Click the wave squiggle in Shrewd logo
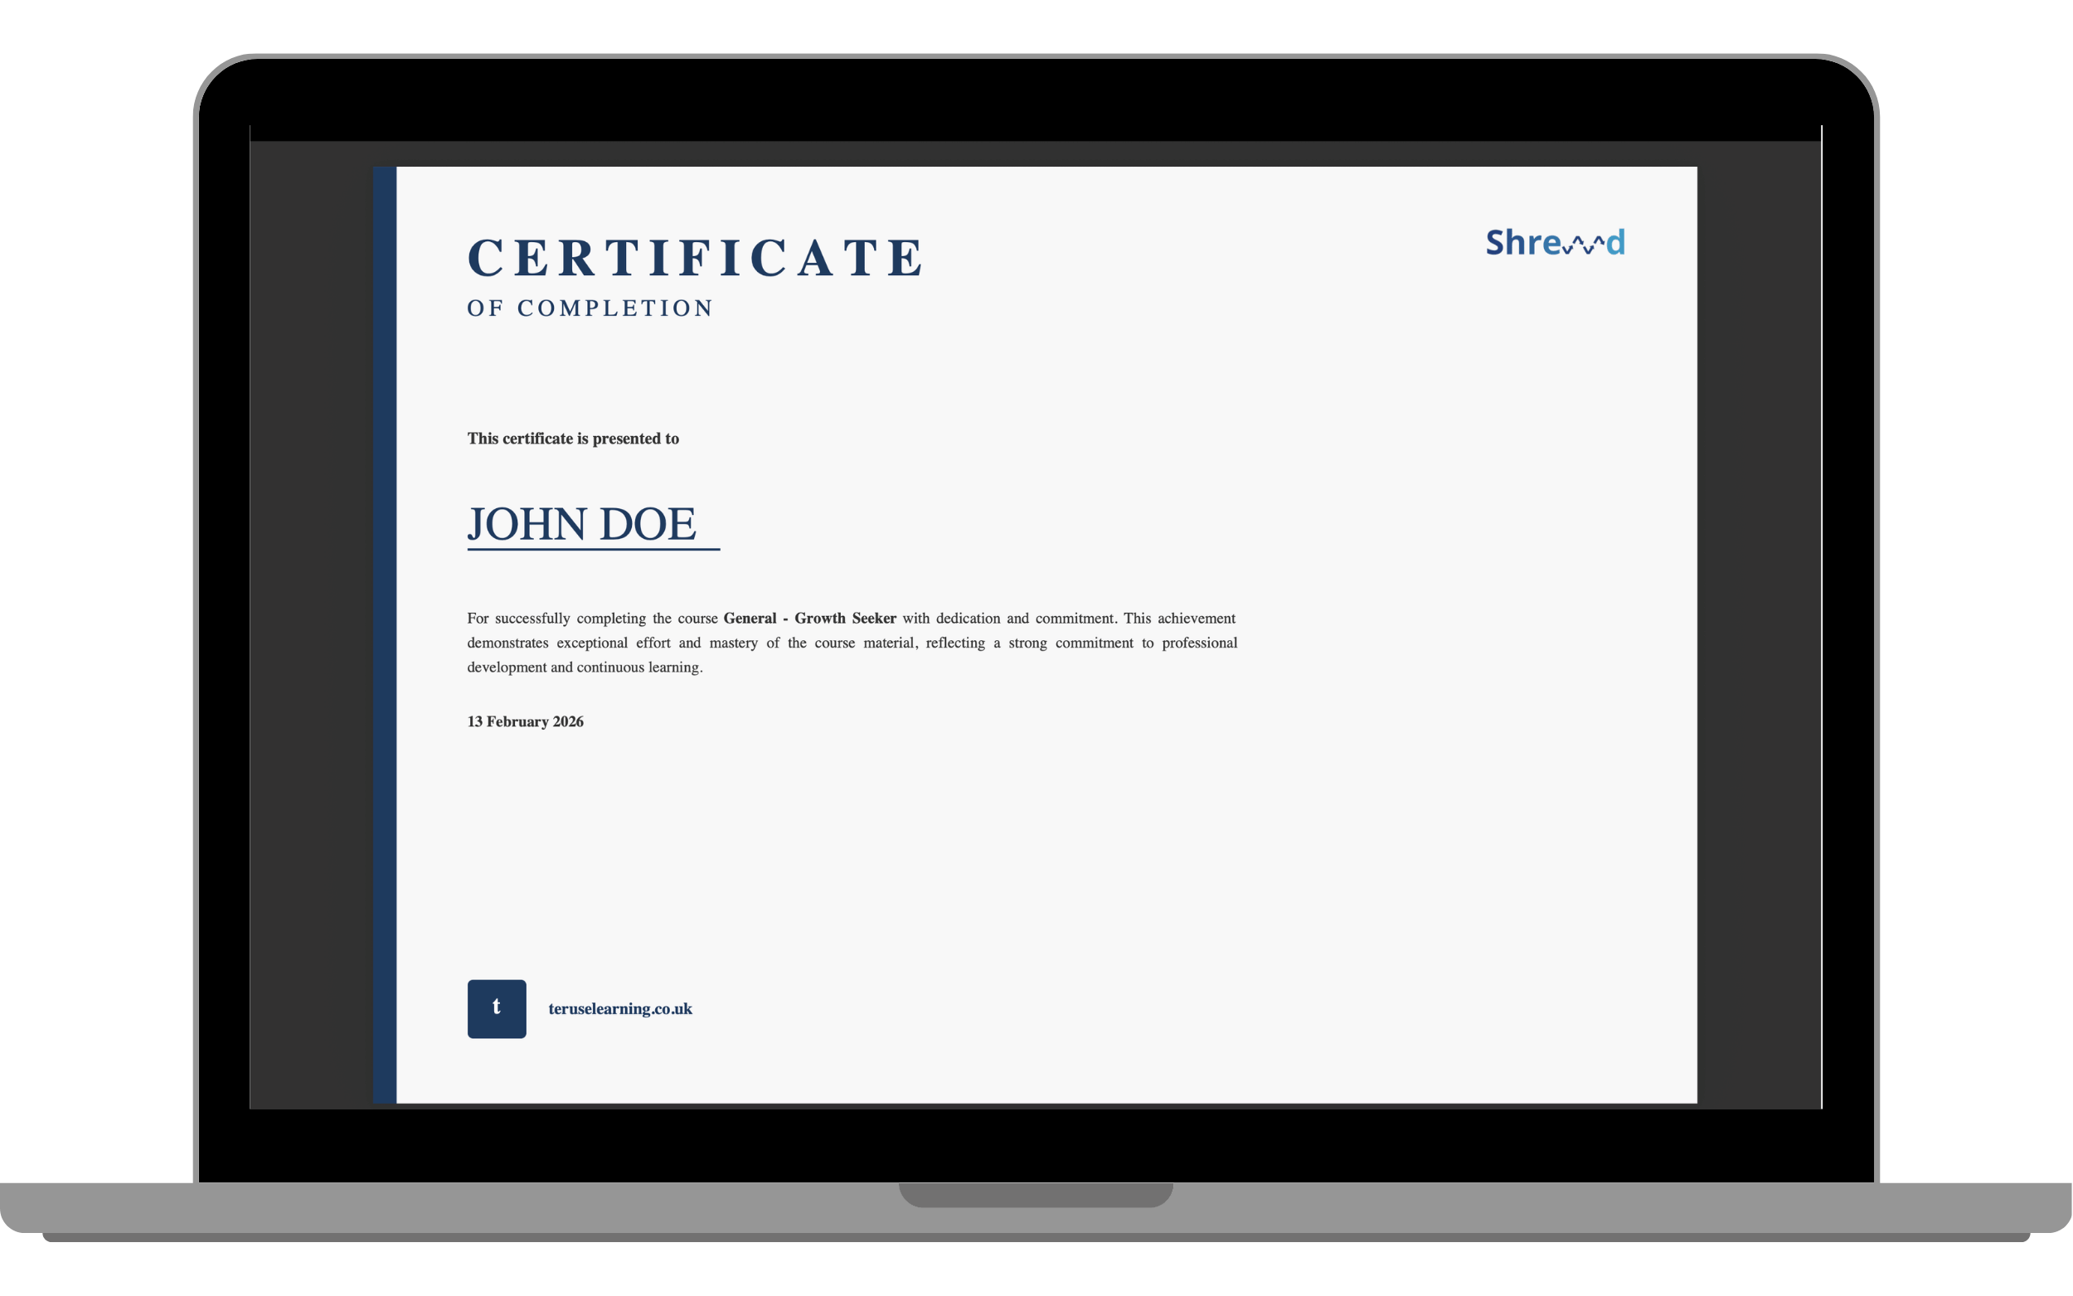 pos(1583,247)
